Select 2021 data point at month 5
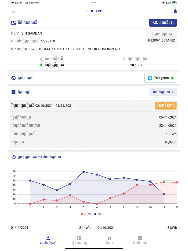 click(84, 172)
